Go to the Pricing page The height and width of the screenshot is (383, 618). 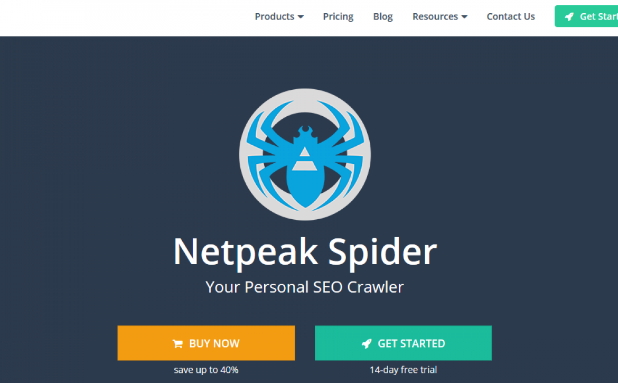click(338, 16)
